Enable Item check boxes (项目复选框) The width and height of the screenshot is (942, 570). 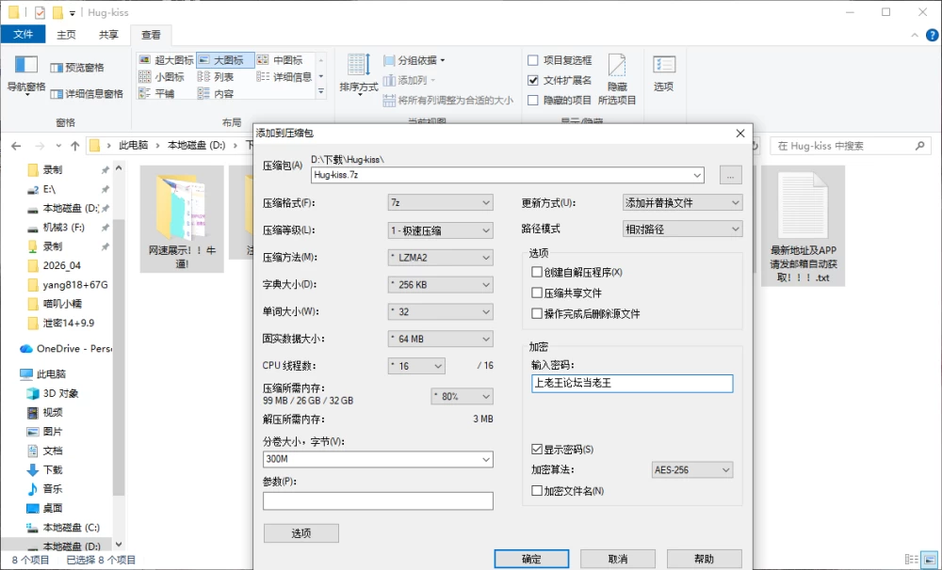(533, 60)
